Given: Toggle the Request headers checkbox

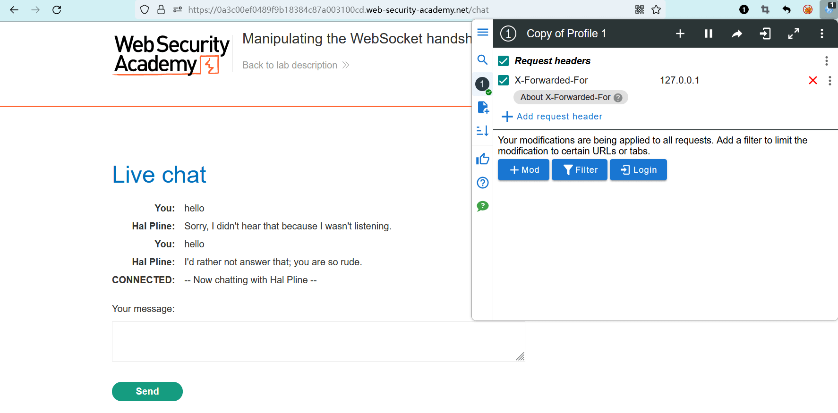Looking at the screenshot, I should coord(504,61).
